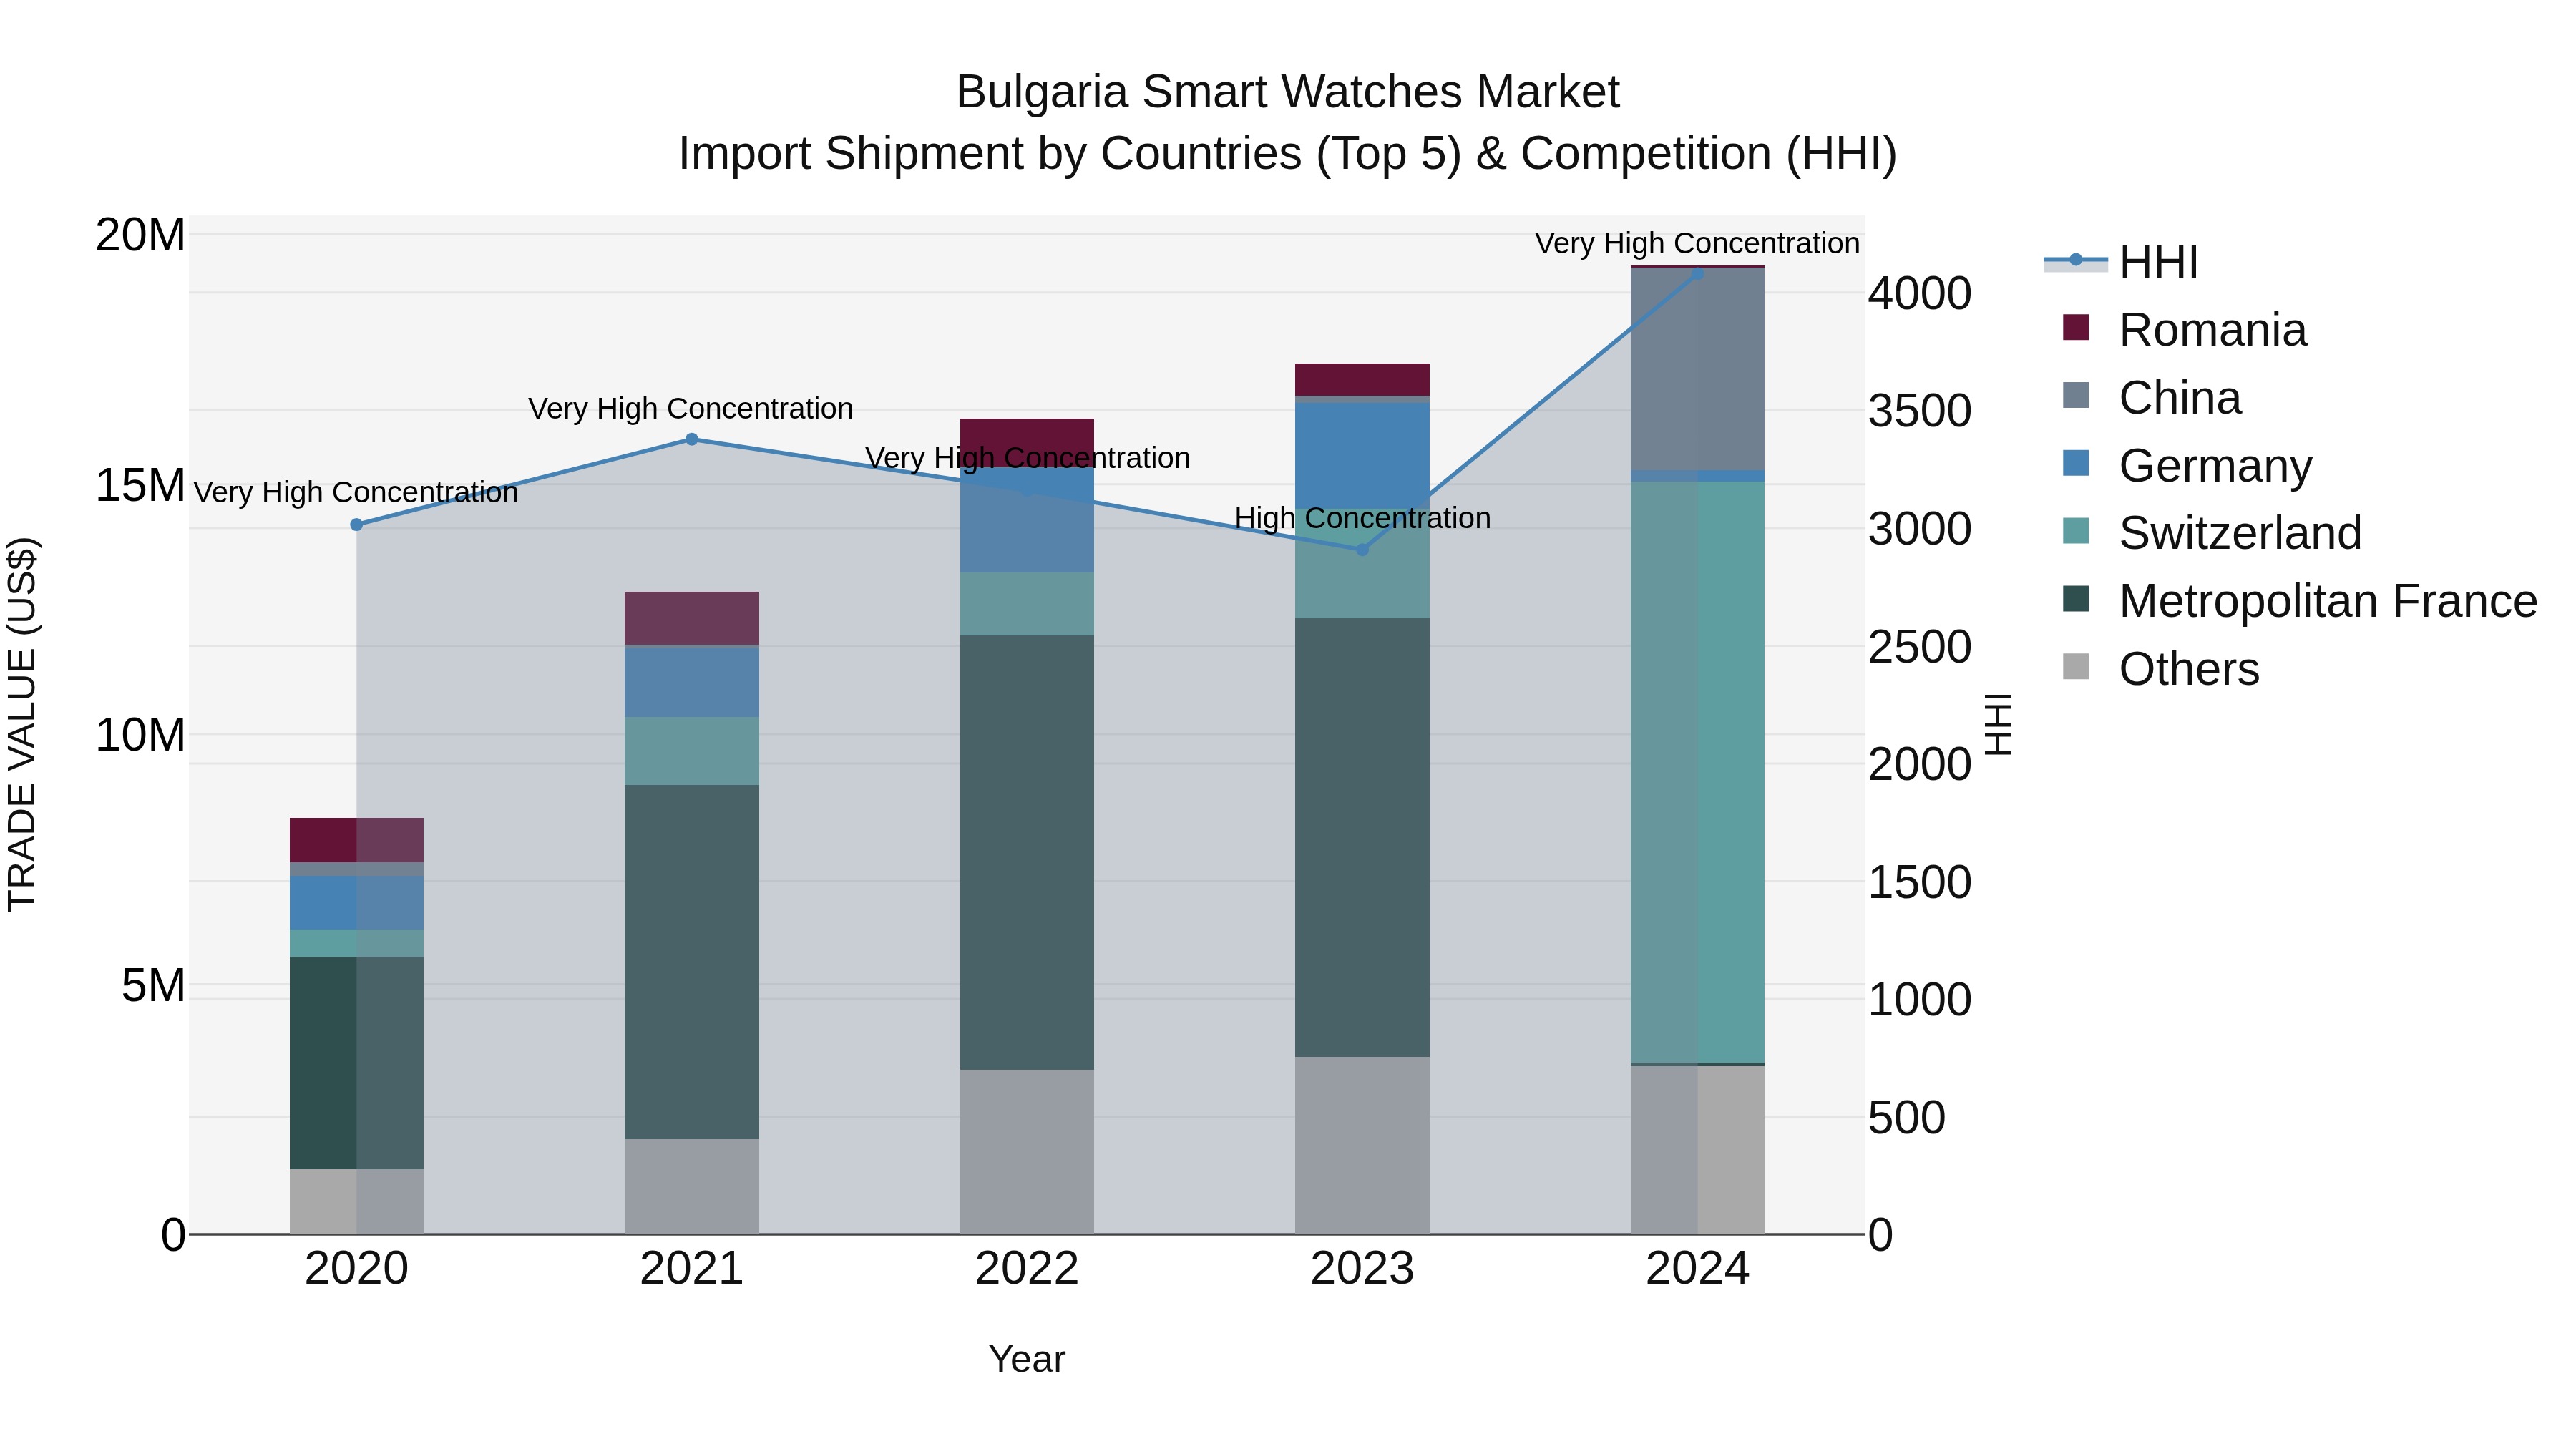Screen dimensions: 2576x1449
Task: Click the 2021 Germany bar segment
Action: click(691, 682)
